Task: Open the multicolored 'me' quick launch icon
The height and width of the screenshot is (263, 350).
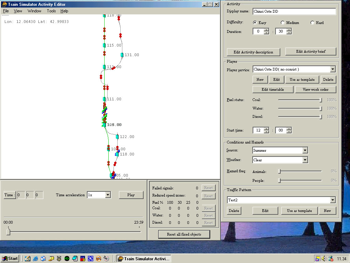Action: [83, 259]
